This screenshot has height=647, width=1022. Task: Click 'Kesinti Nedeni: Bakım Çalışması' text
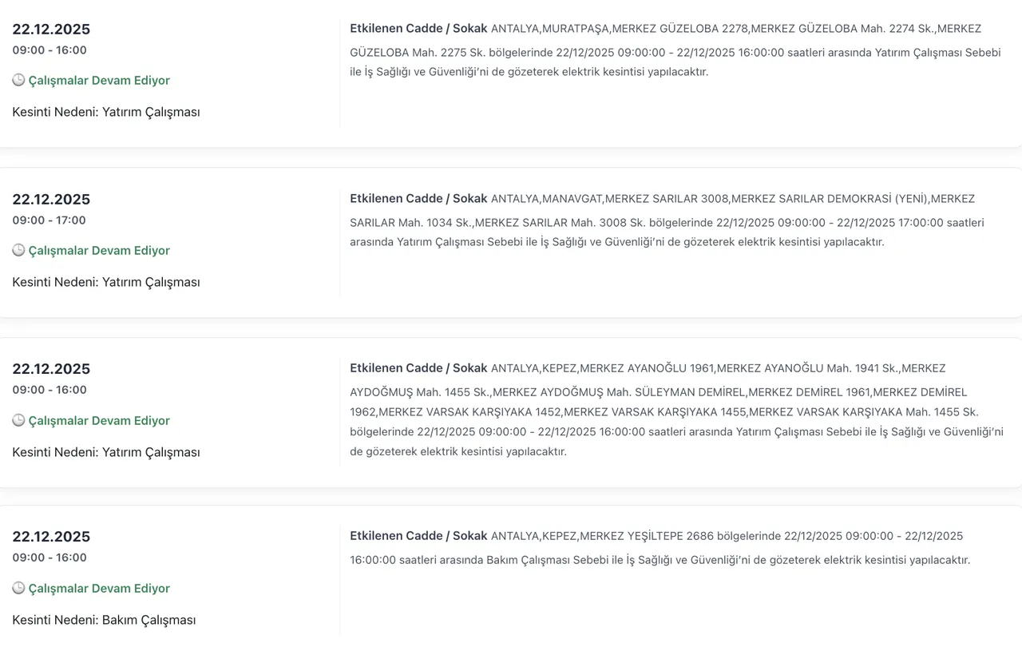click(x=104, y=620)
